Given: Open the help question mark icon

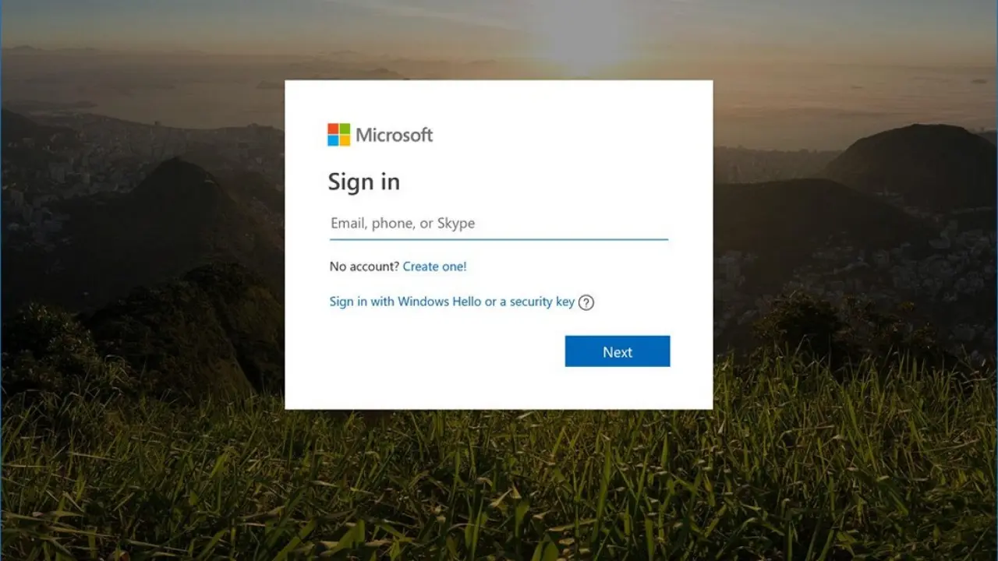Looking at the screenshot, I should (x=586, y=302).
